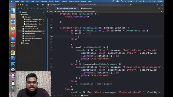This screenshot has width=173, height=97.
Task: Toggle the navigator sidebar icon in toolbar
Action: (x=27, y=5)
